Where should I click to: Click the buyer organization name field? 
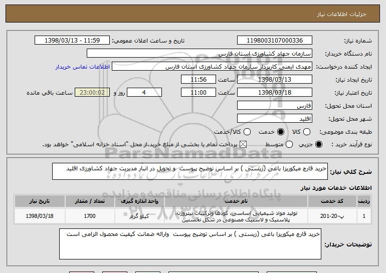pyautogui.click(x=200, y=54)
